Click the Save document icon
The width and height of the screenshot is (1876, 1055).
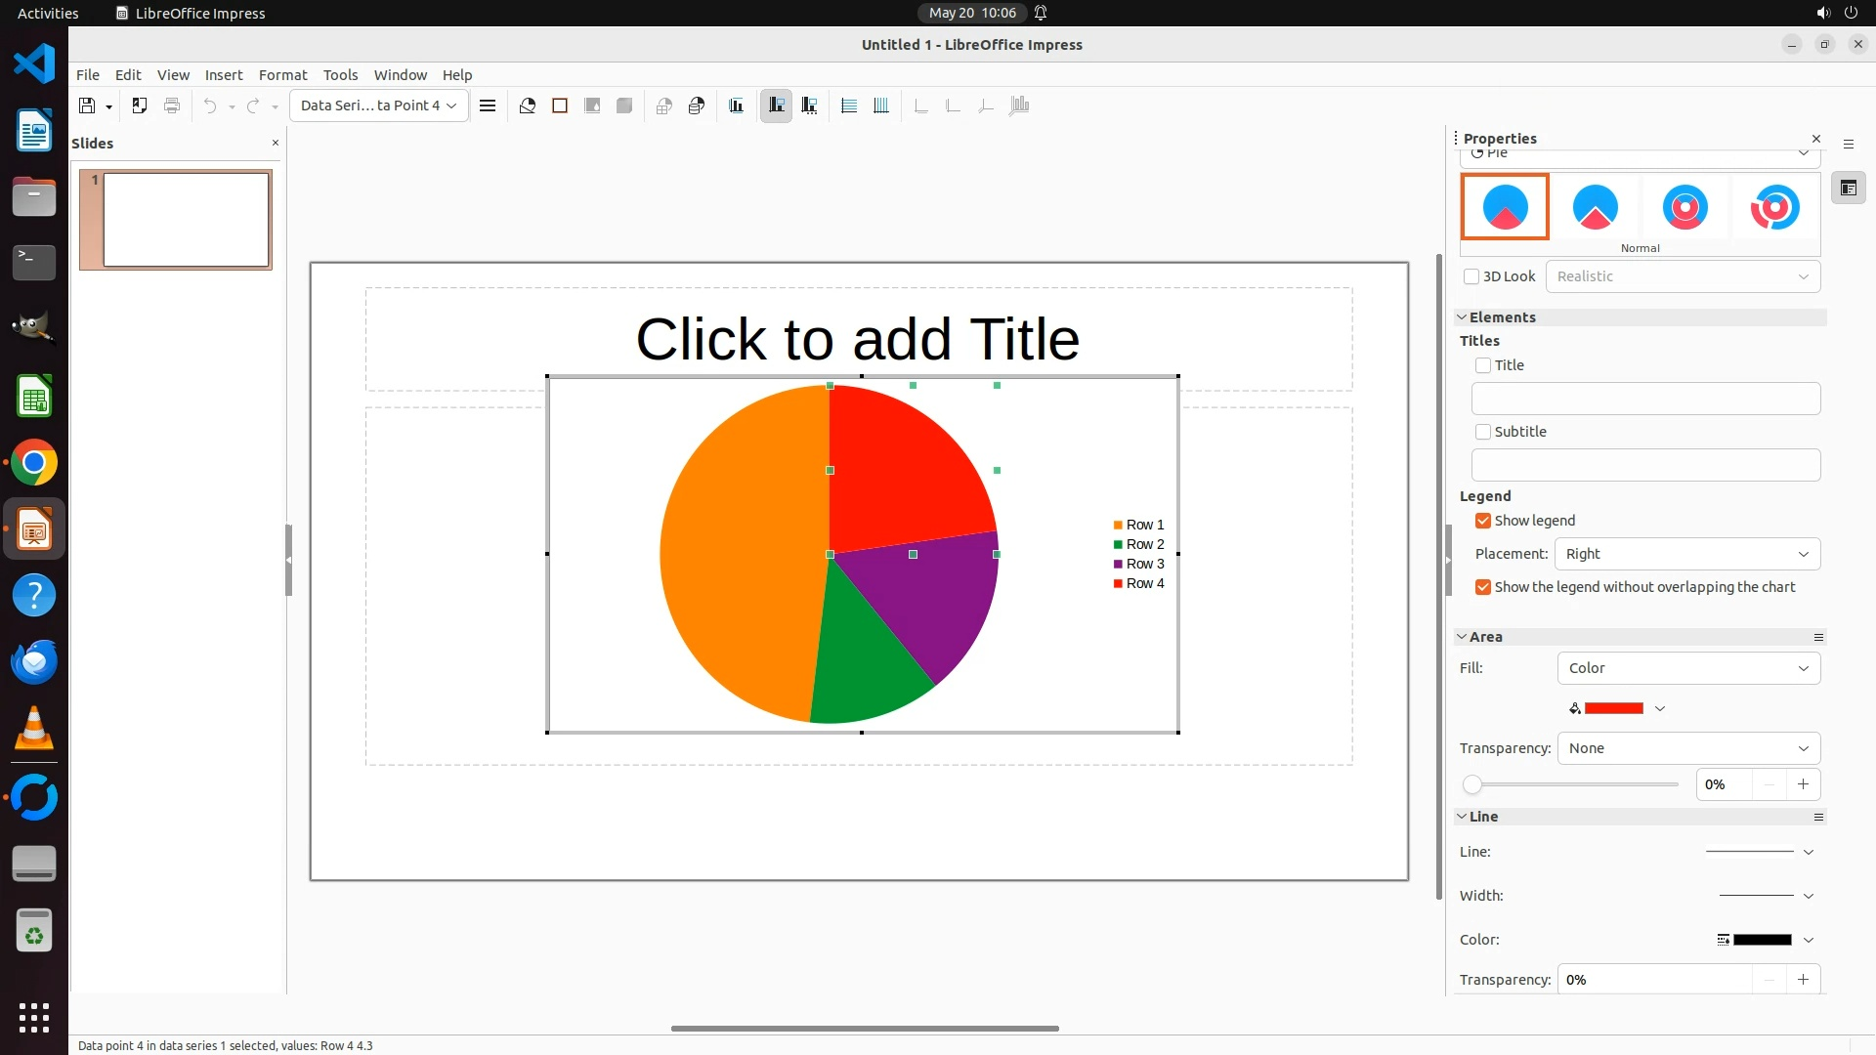87,105
